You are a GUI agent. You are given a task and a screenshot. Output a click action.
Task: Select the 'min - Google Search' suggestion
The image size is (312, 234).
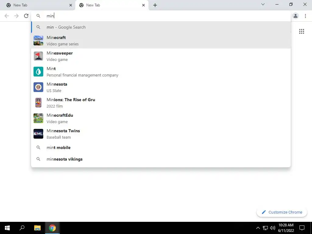pyautogui.click(x=161, y=27)
